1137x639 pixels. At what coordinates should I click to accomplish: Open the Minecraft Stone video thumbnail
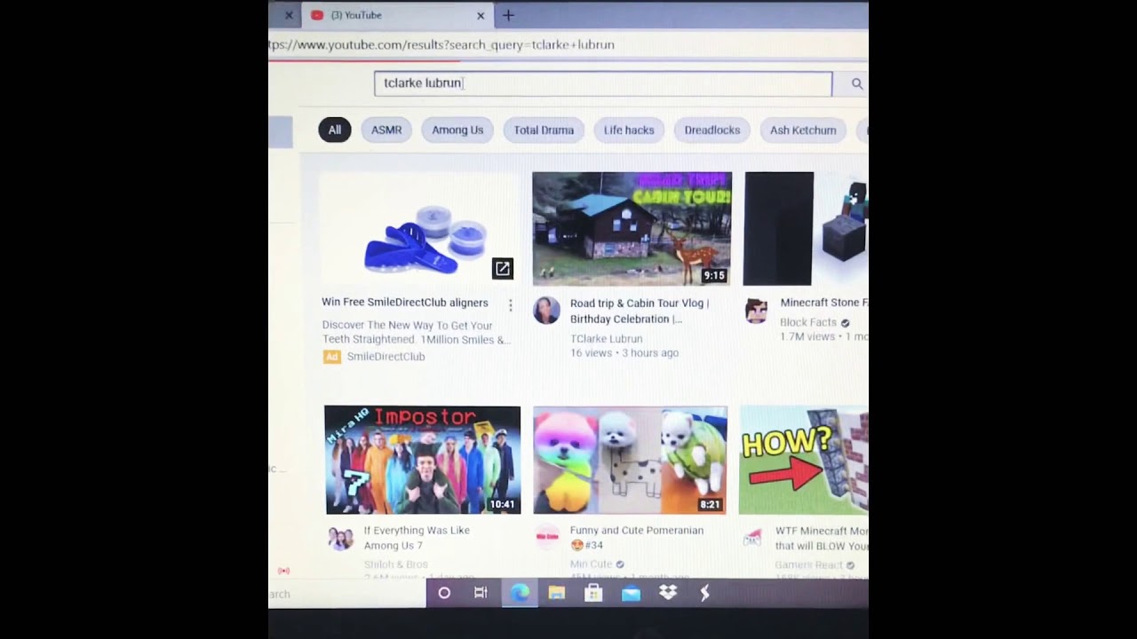[x=806, y=228]
